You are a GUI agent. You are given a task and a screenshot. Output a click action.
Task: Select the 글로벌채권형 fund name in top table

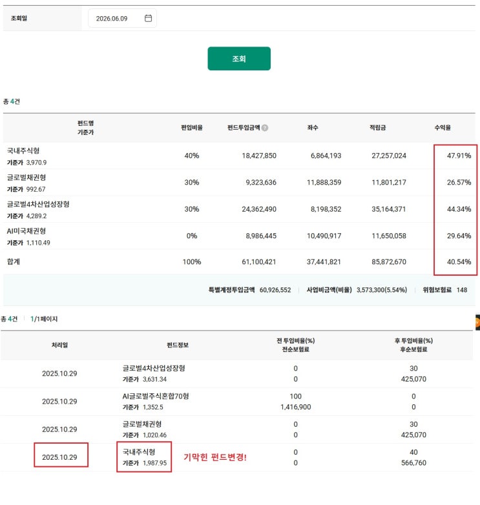(26, 178)
